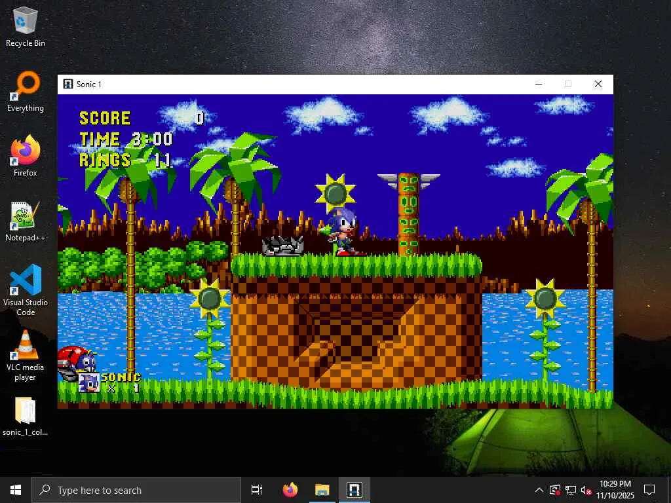The image size is (671, 503).
Task: Click the TIME 3:00 counter in HUD
Action: tap(126, 139)
